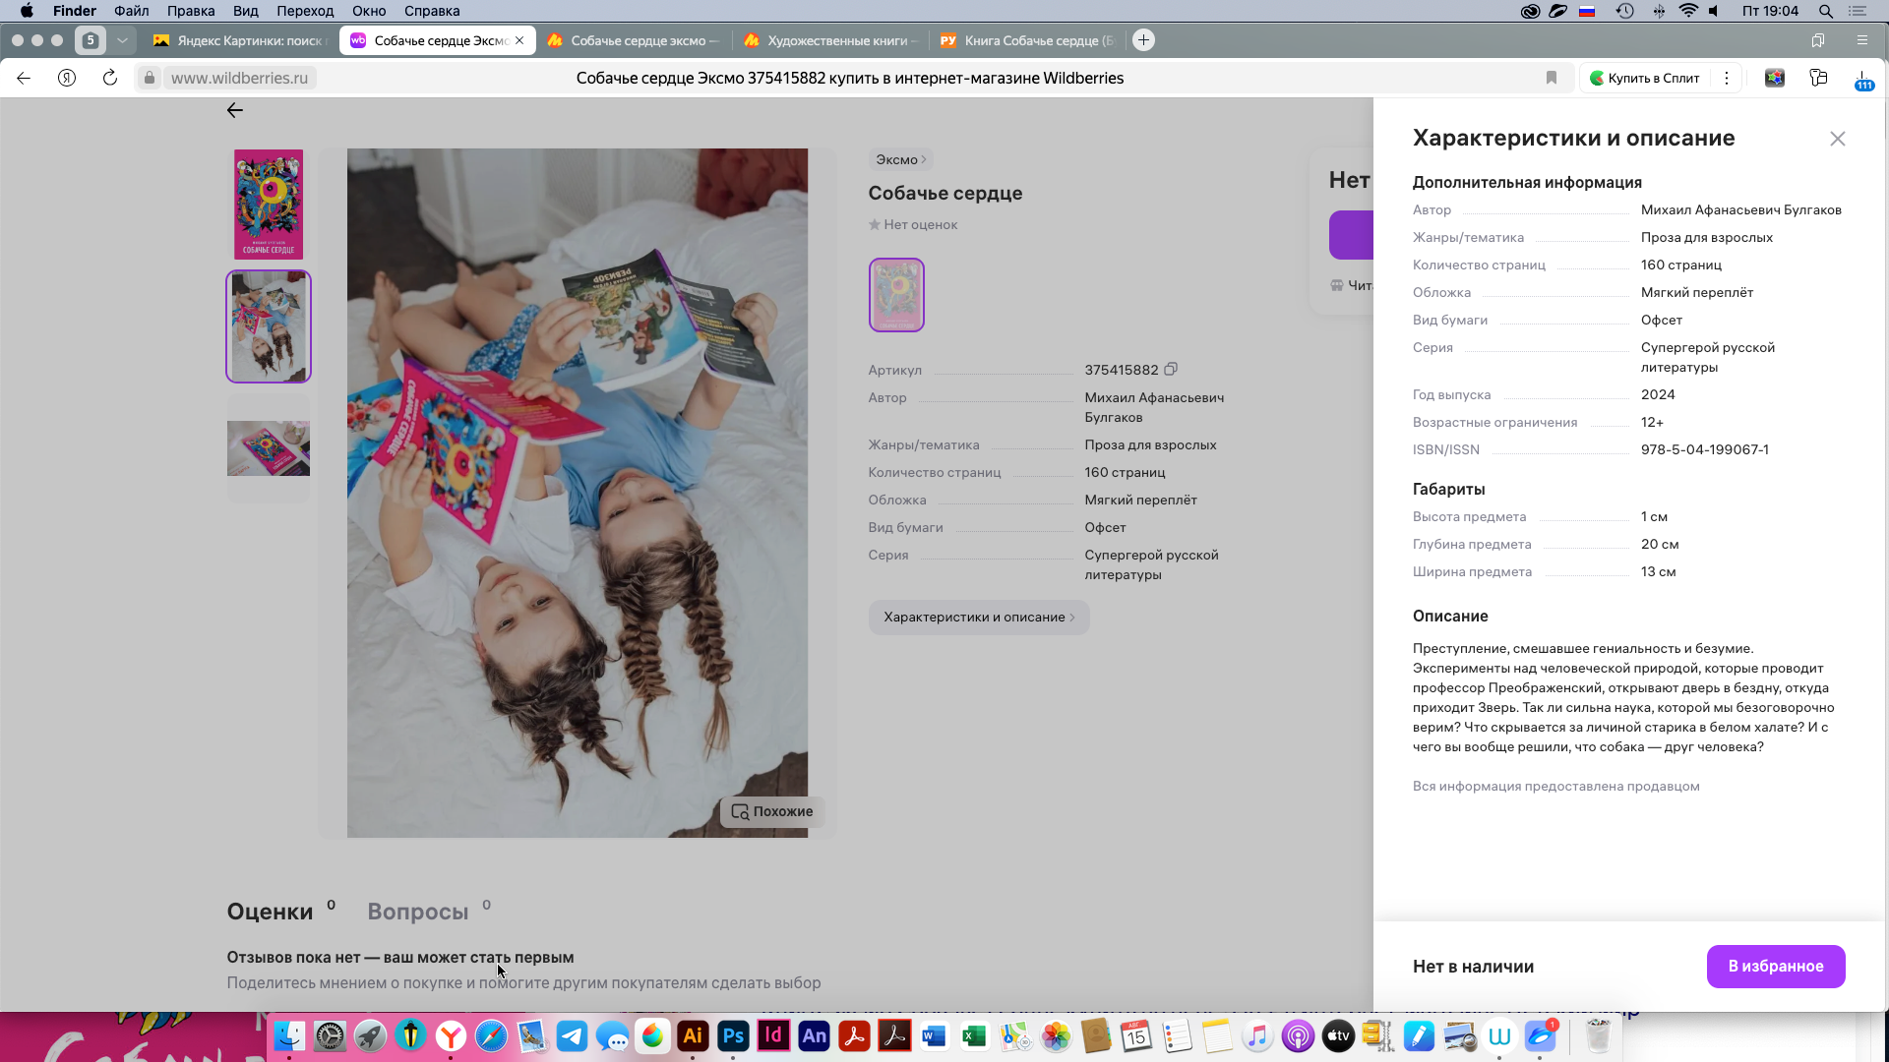This screenshot has height=1062, width=1889.
Task: Open the Файл menu
Action: click(131, 11)
